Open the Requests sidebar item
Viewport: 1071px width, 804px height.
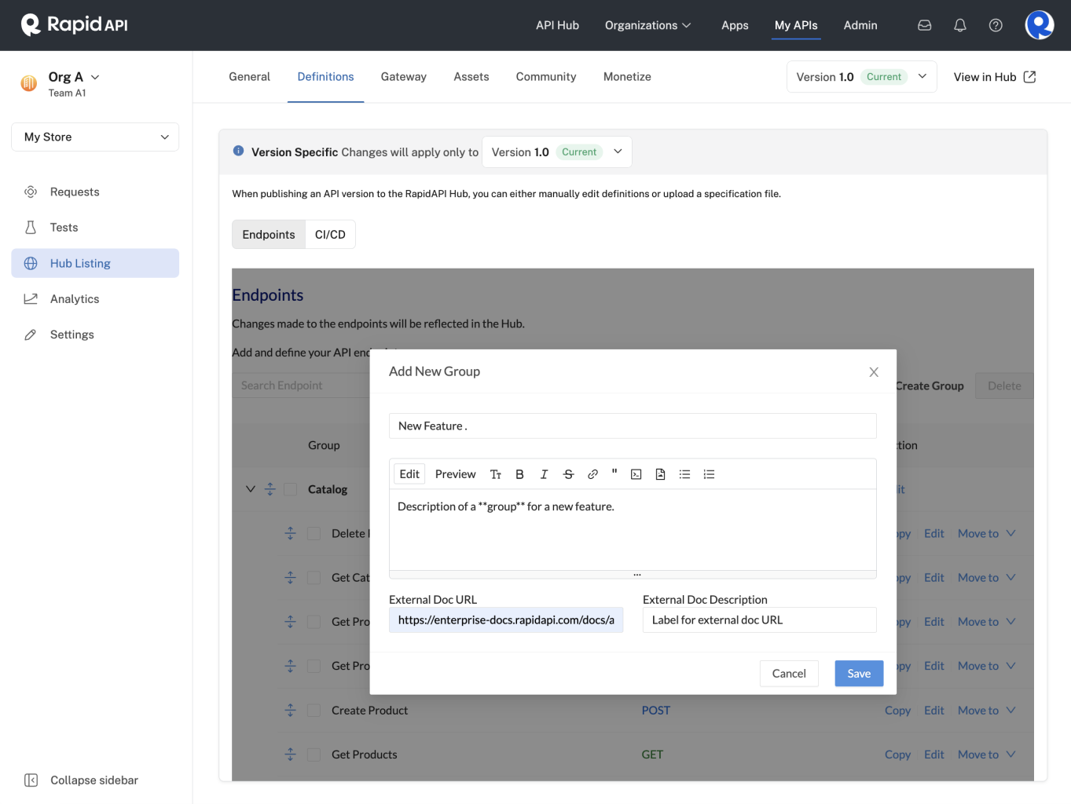[95, 192]
